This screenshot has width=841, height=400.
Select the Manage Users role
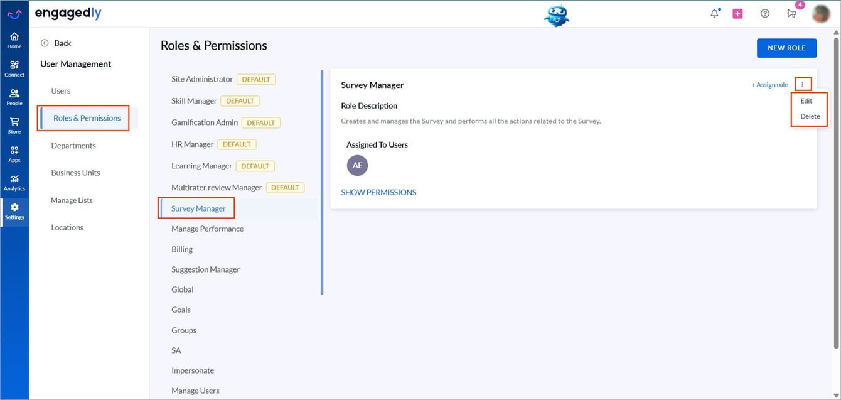[195, 391]
